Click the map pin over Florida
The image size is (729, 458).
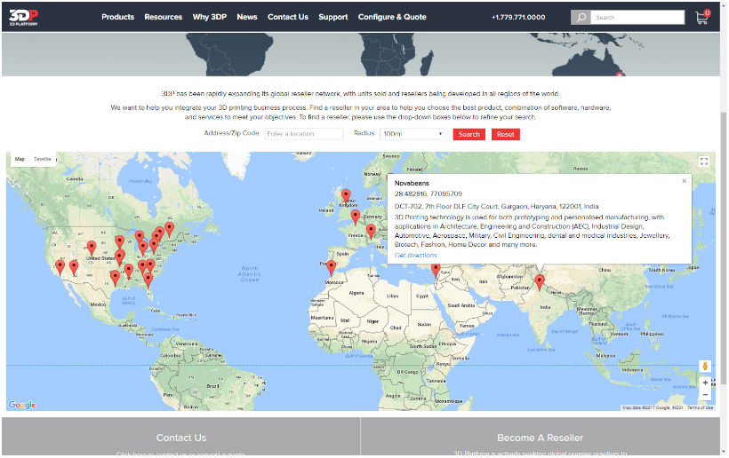(148, 280)
